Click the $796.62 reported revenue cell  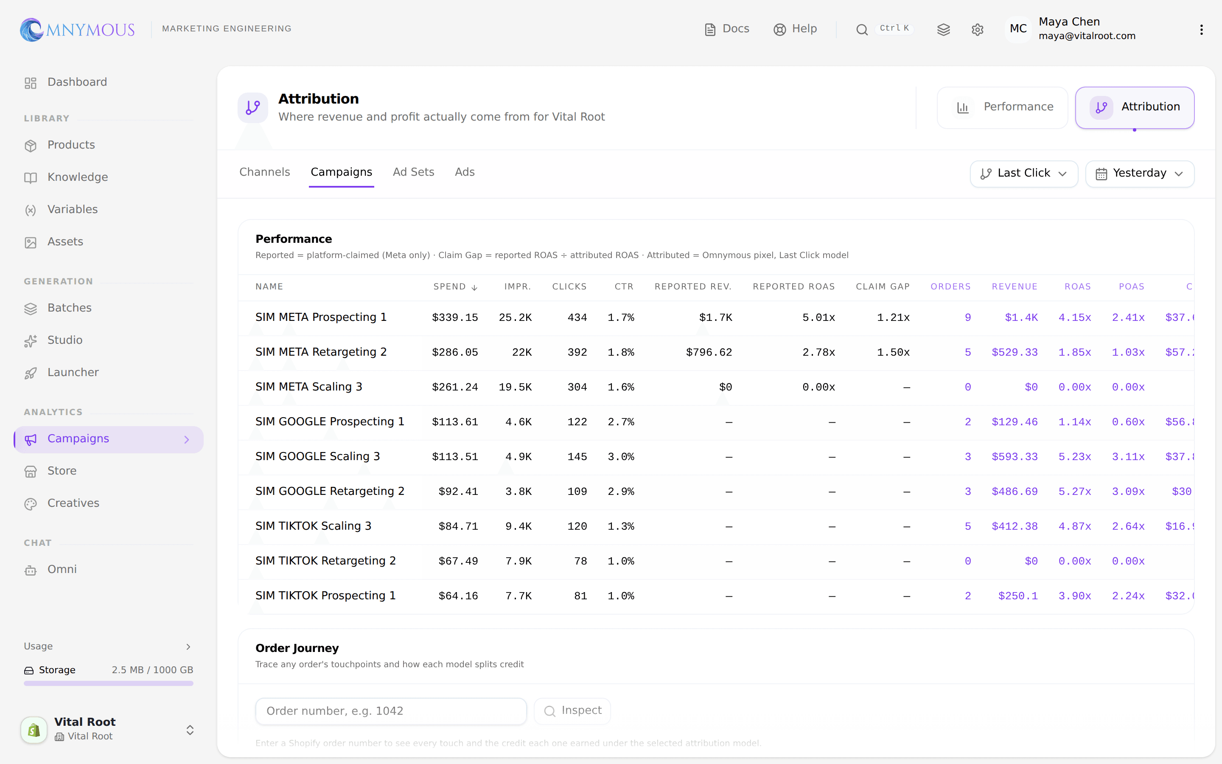(709, 353)
